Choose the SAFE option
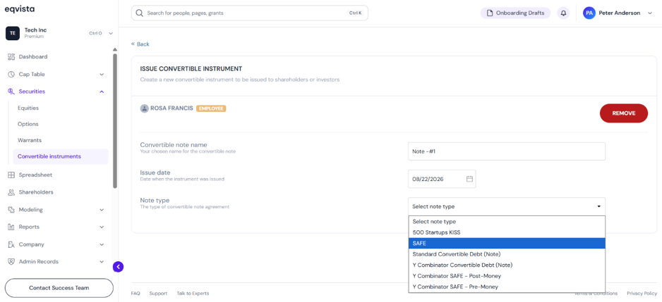Screen dimensions: 662x302 [507, 244]
